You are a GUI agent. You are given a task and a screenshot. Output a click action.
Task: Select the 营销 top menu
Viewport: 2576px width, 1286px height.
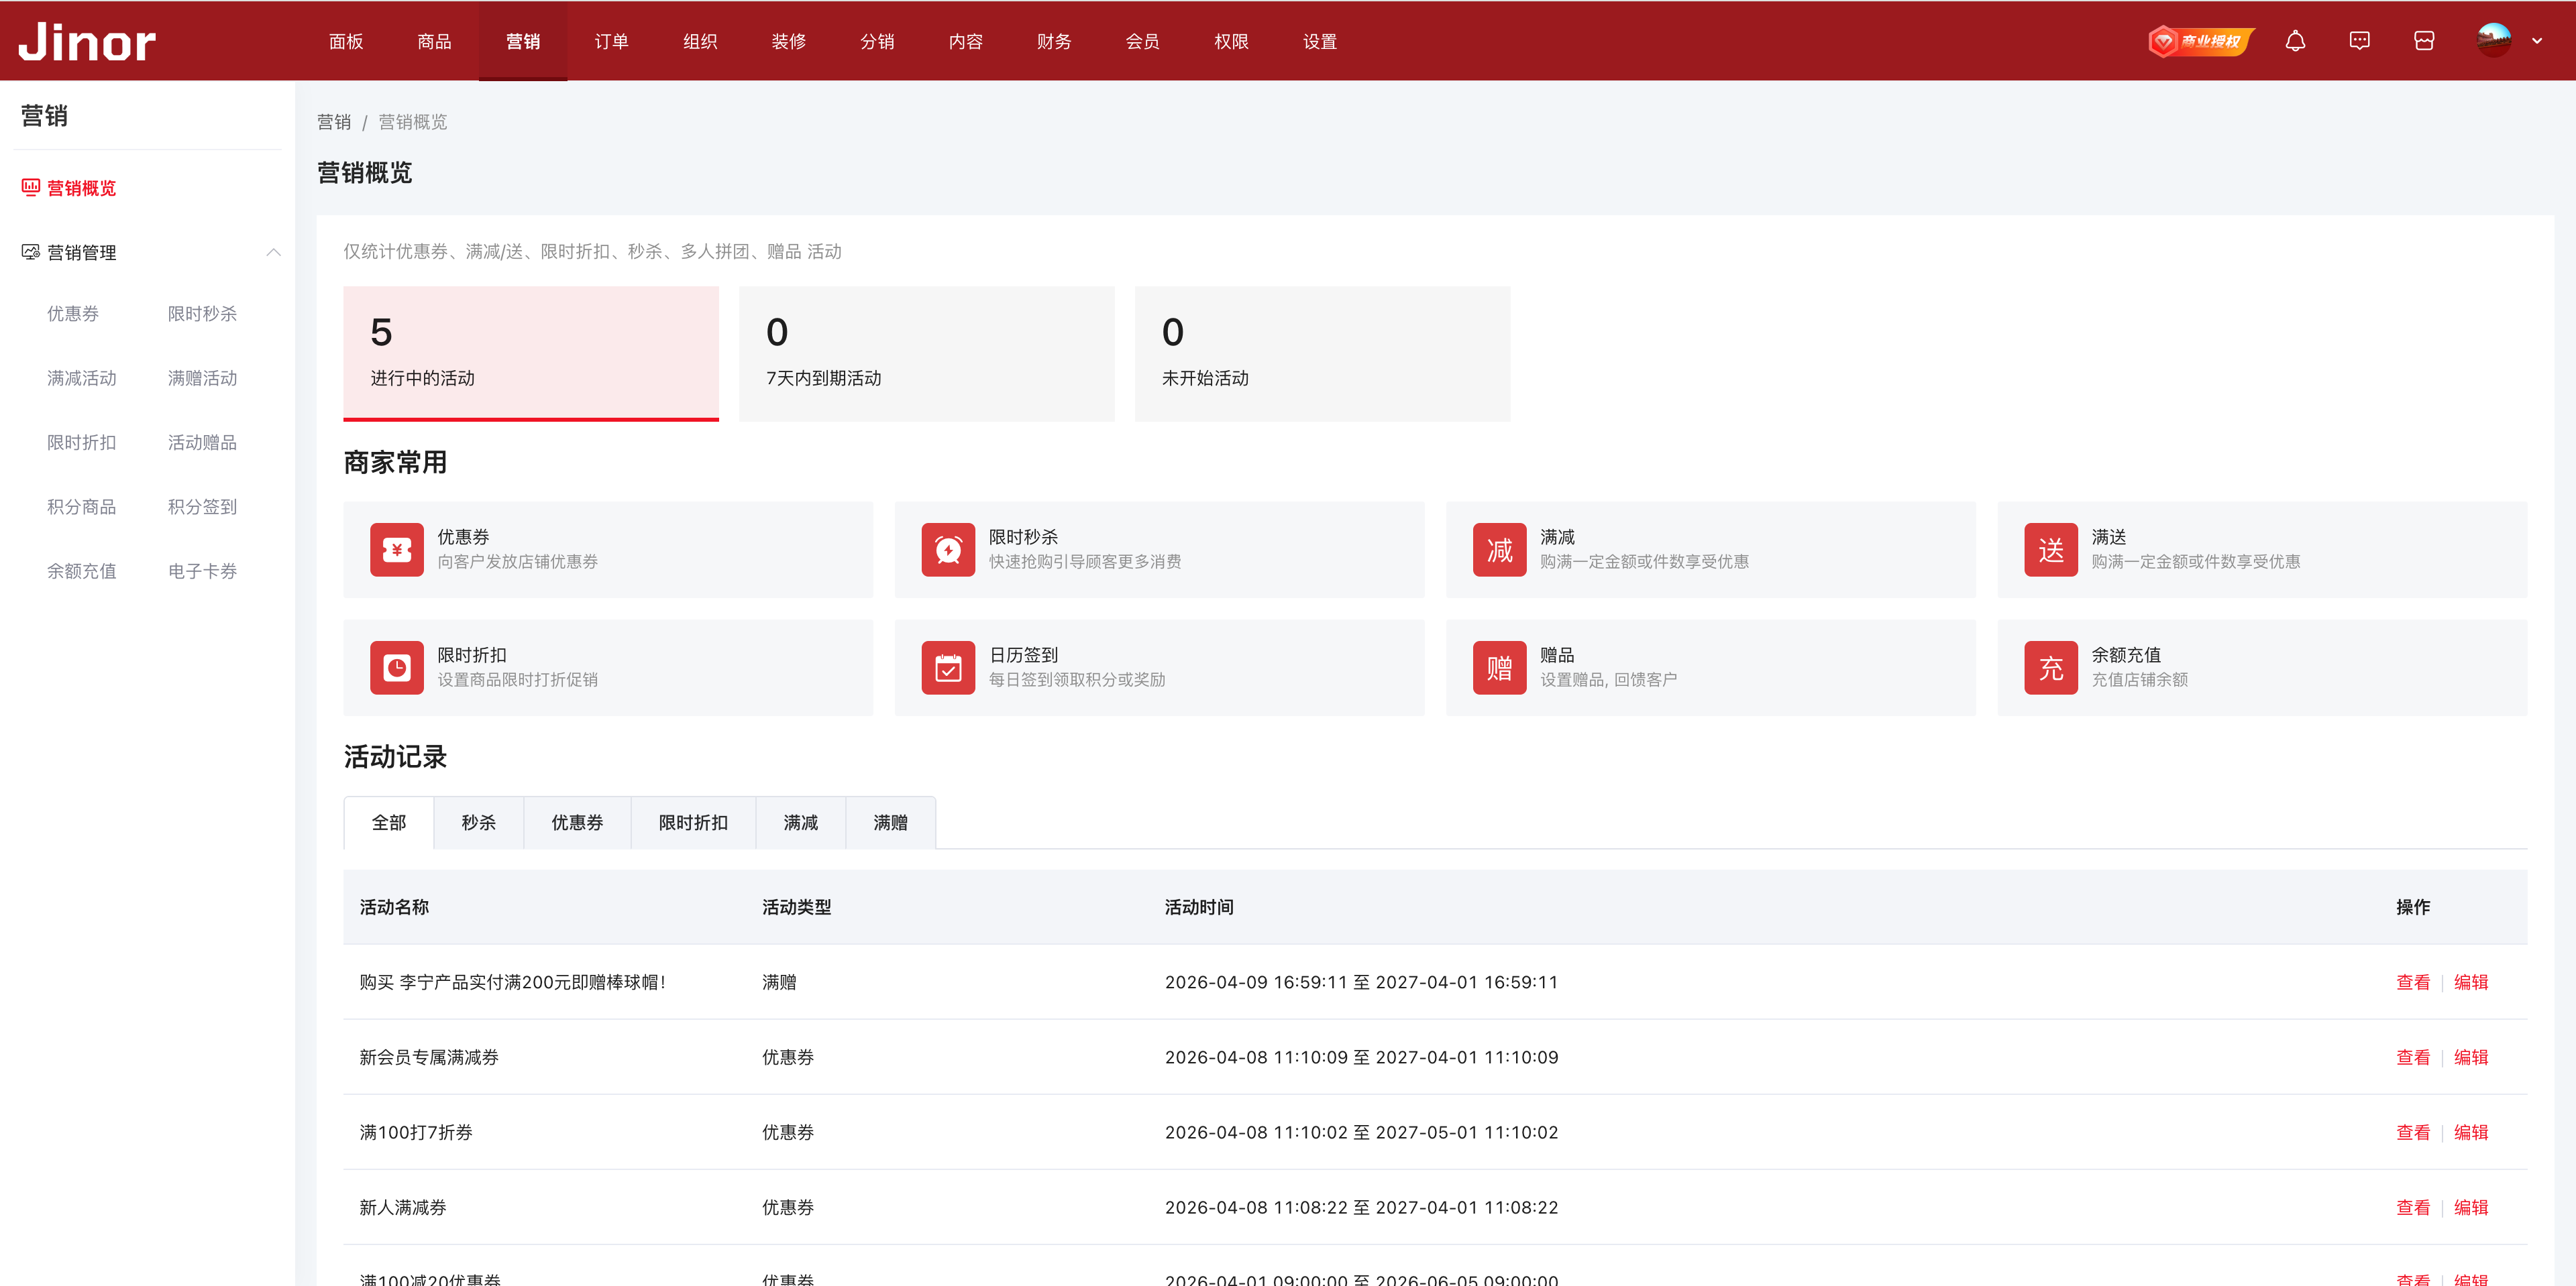[523, 41]
